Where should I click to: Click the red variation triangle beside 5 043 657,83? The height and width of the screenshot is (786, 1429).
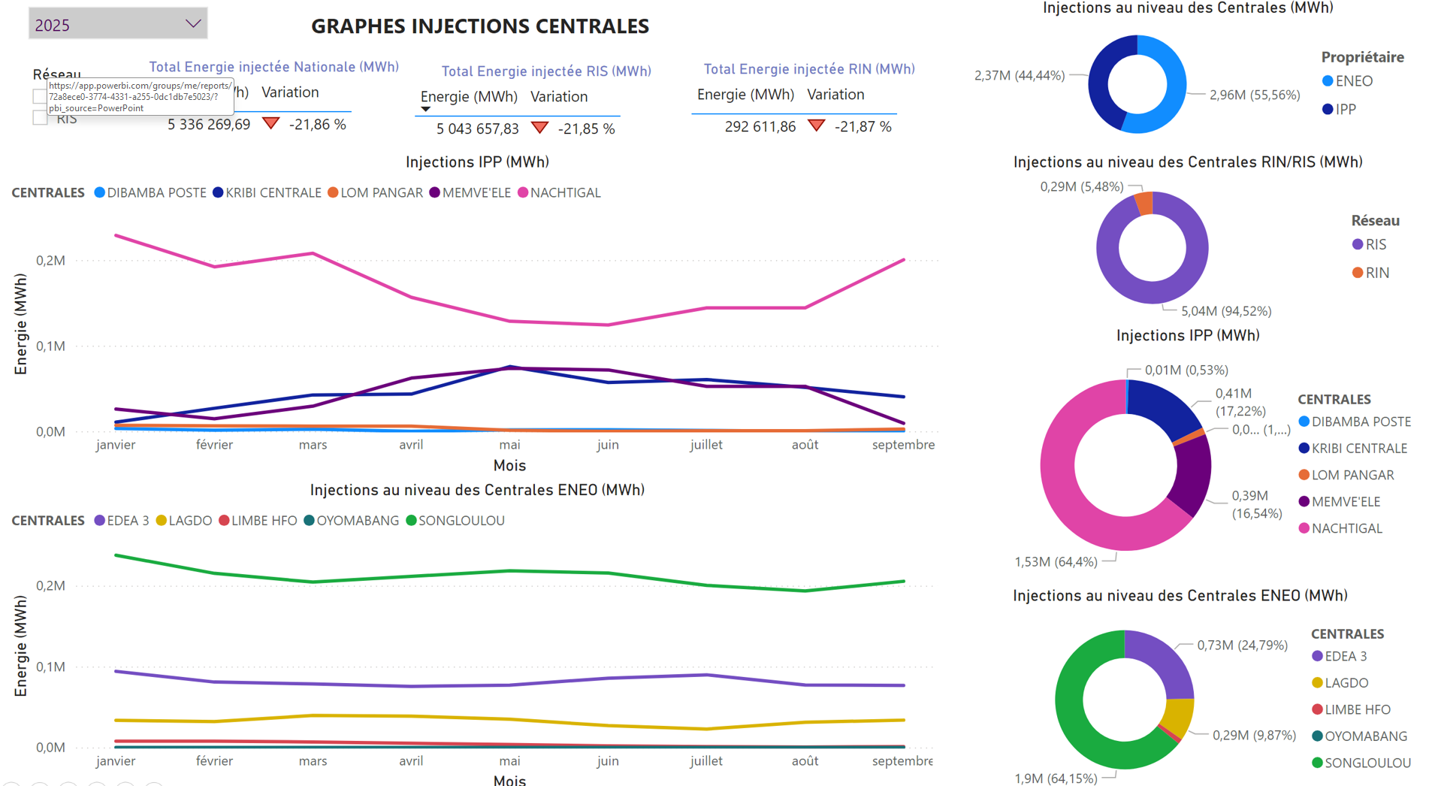point(539,128)
